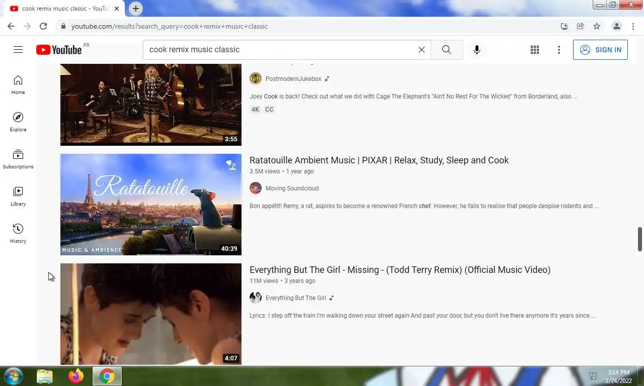Play the PostmodernJukebox 3:55 video thumbnail
644x386 pixels.
[x=151, y=105]
